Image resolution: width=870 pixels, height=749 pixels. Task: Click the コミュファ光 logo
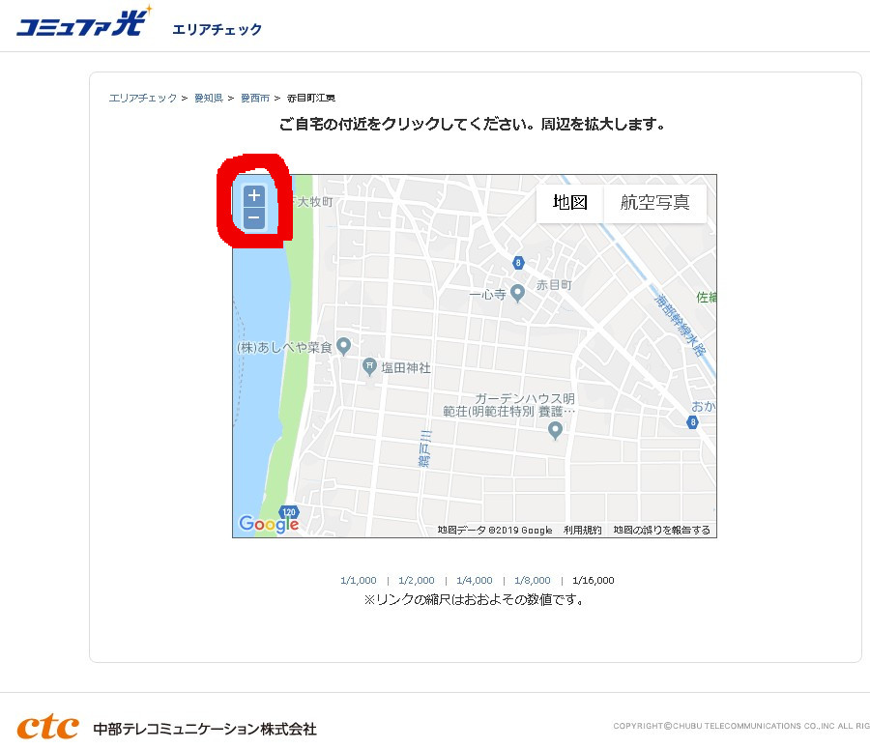click(83, 23)
